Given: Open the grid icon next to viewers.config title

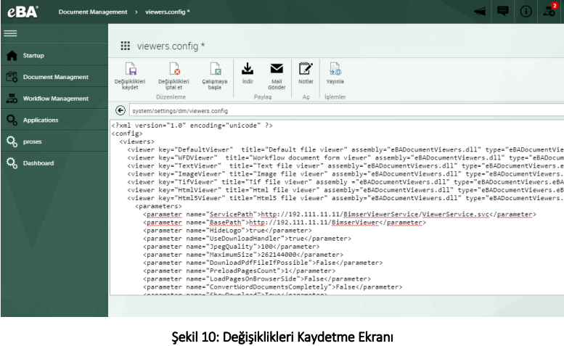Looking at the screenshot, I should pos(125,45).
